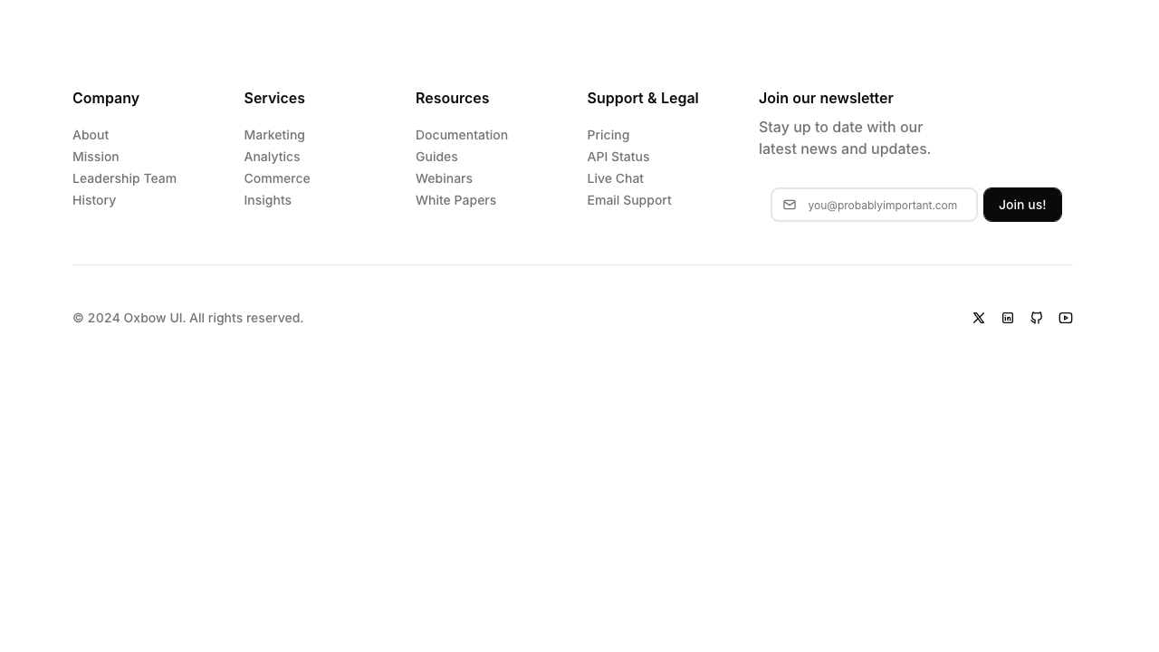Start Live Chat from the footer
Image resolution: width=1159 pixels, height=652 pixels.
point(616,178)
